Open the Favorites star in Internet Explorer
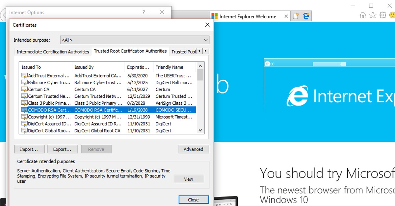The height and width of the screenshot is (206, 395). tap(373, 15)
